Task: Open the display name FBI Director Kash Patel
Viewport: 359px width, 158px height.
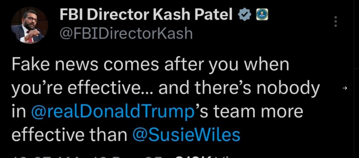Action: click(147, 15)
